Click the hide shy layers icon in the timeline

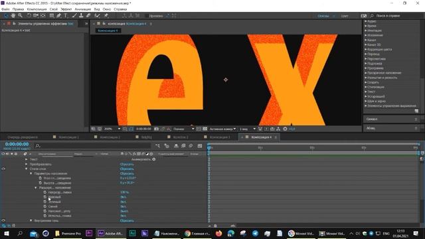[176, 146]
